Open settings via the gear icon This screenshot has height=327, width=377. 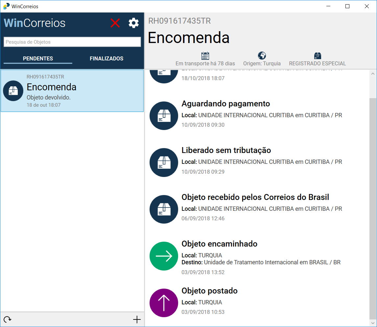pos(134,23)
